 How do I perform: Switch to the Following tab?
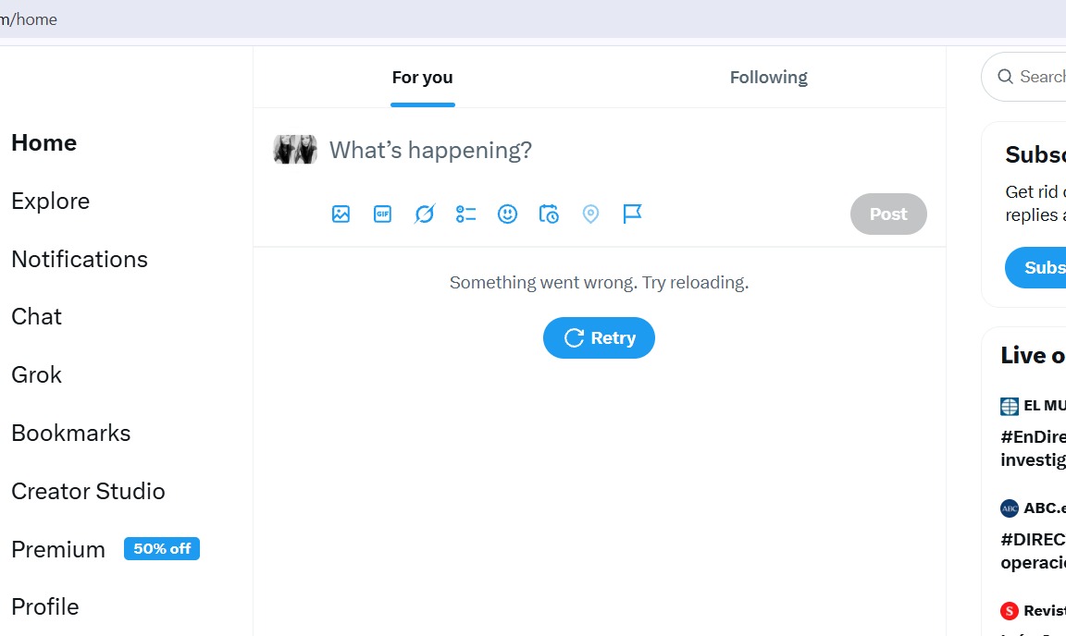(x=768, y=78)
